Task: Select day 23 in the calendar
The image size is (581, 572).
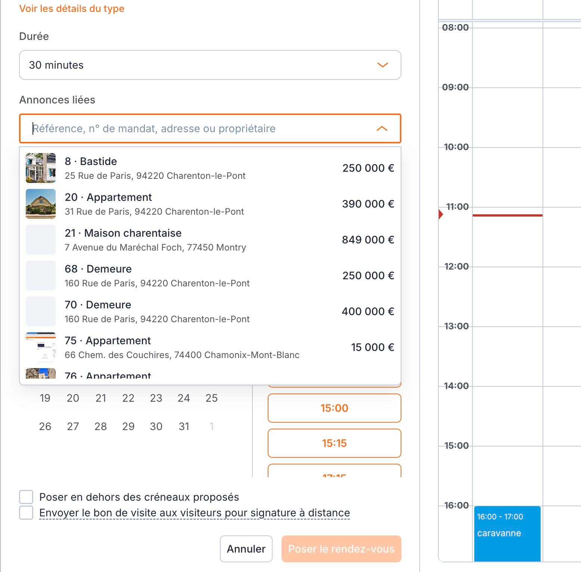Action: point(156,398)
